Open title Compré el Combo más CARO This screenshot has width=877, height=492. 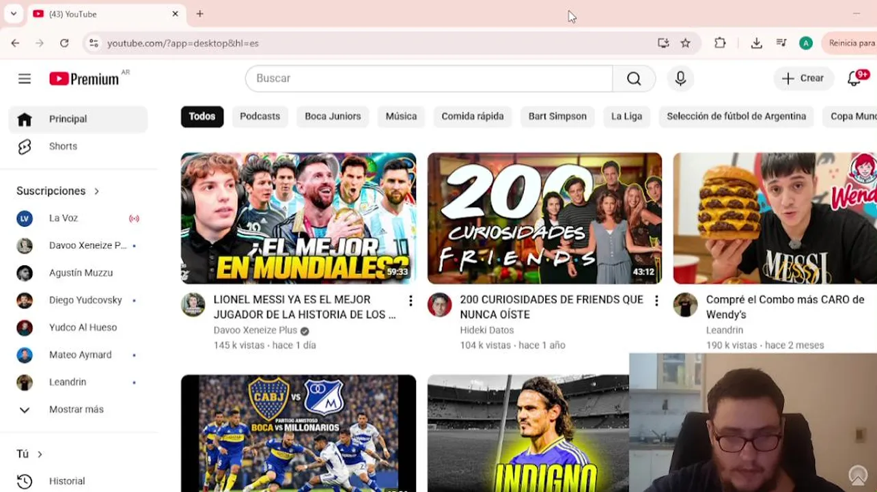pos(785,307)
